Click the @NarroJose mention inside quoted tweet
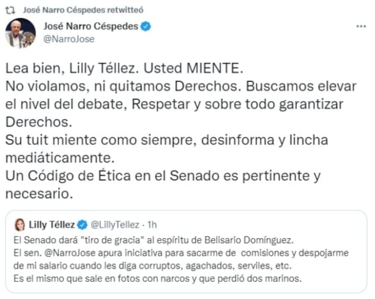 tap(63, 253)
